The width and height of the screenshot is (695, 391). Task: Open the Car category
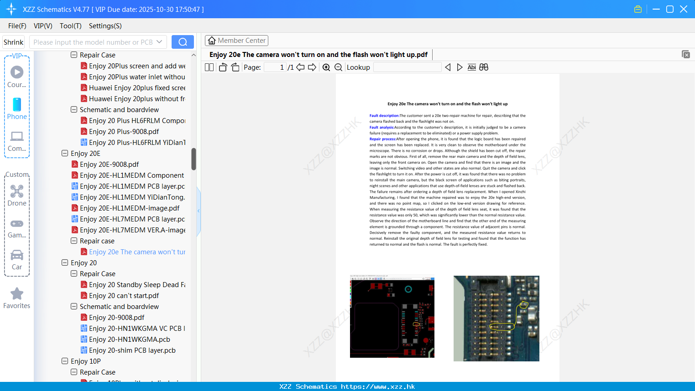tap(17, 259)
